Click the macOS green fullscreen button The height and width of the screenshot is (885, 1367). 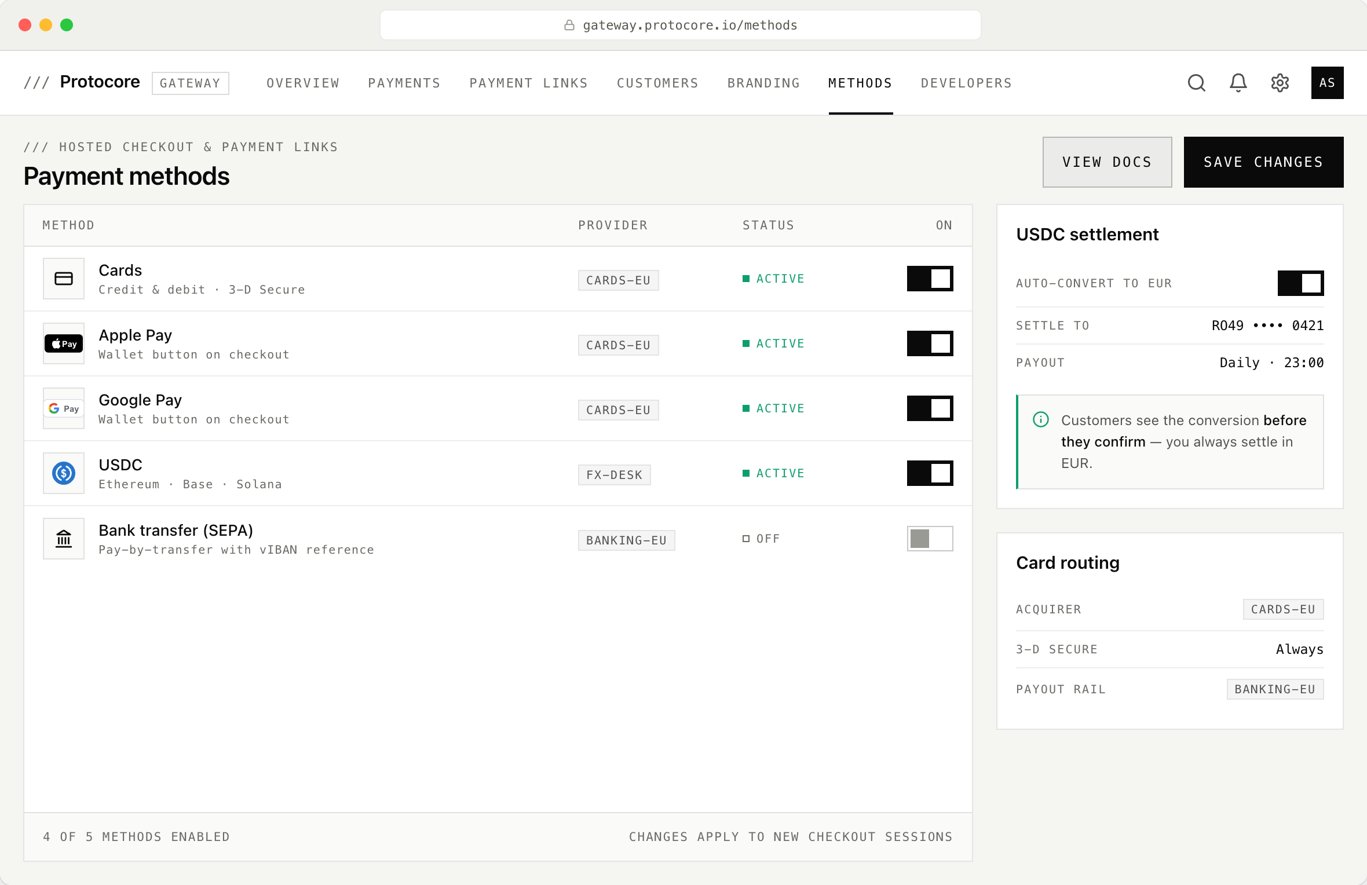pos(67,25)
